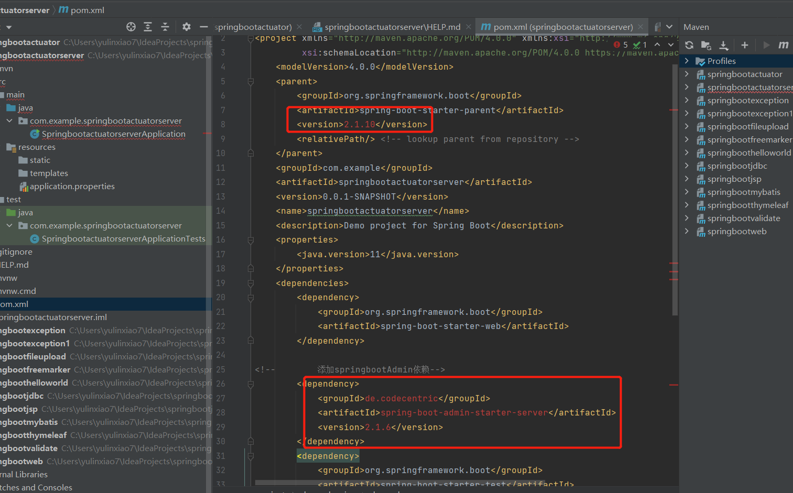Add Maven project with plus icon

coord(744,45)
